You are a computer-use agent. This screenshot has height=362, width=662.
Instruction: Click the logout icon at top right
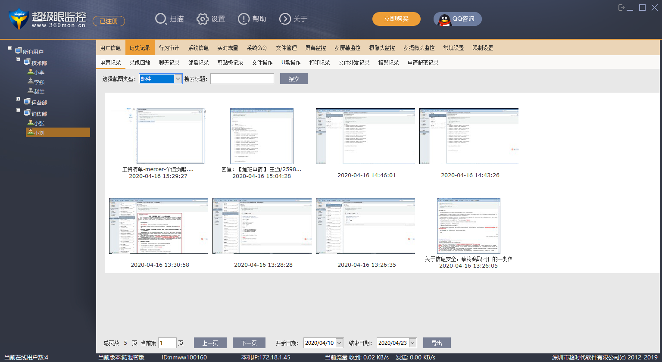tap(621, 8)
